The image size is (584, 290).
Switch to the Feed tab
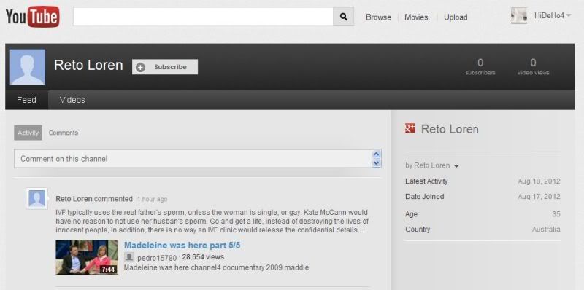click(x=27, y=100)
